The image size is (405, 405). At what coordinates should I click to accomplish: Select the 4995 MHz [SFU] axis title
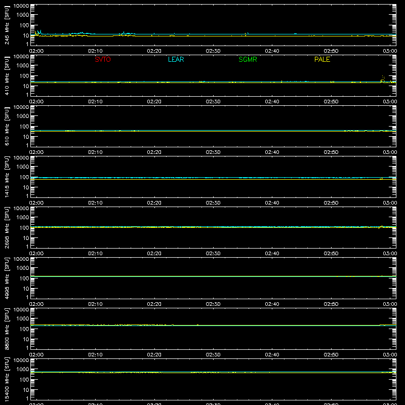(7, 278)
